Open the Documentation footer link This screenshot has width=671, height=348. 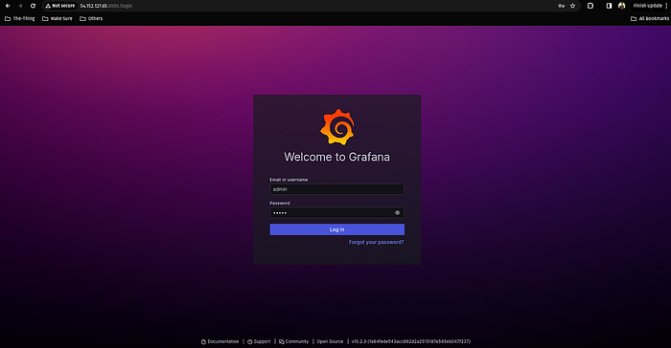coord(220,341)
